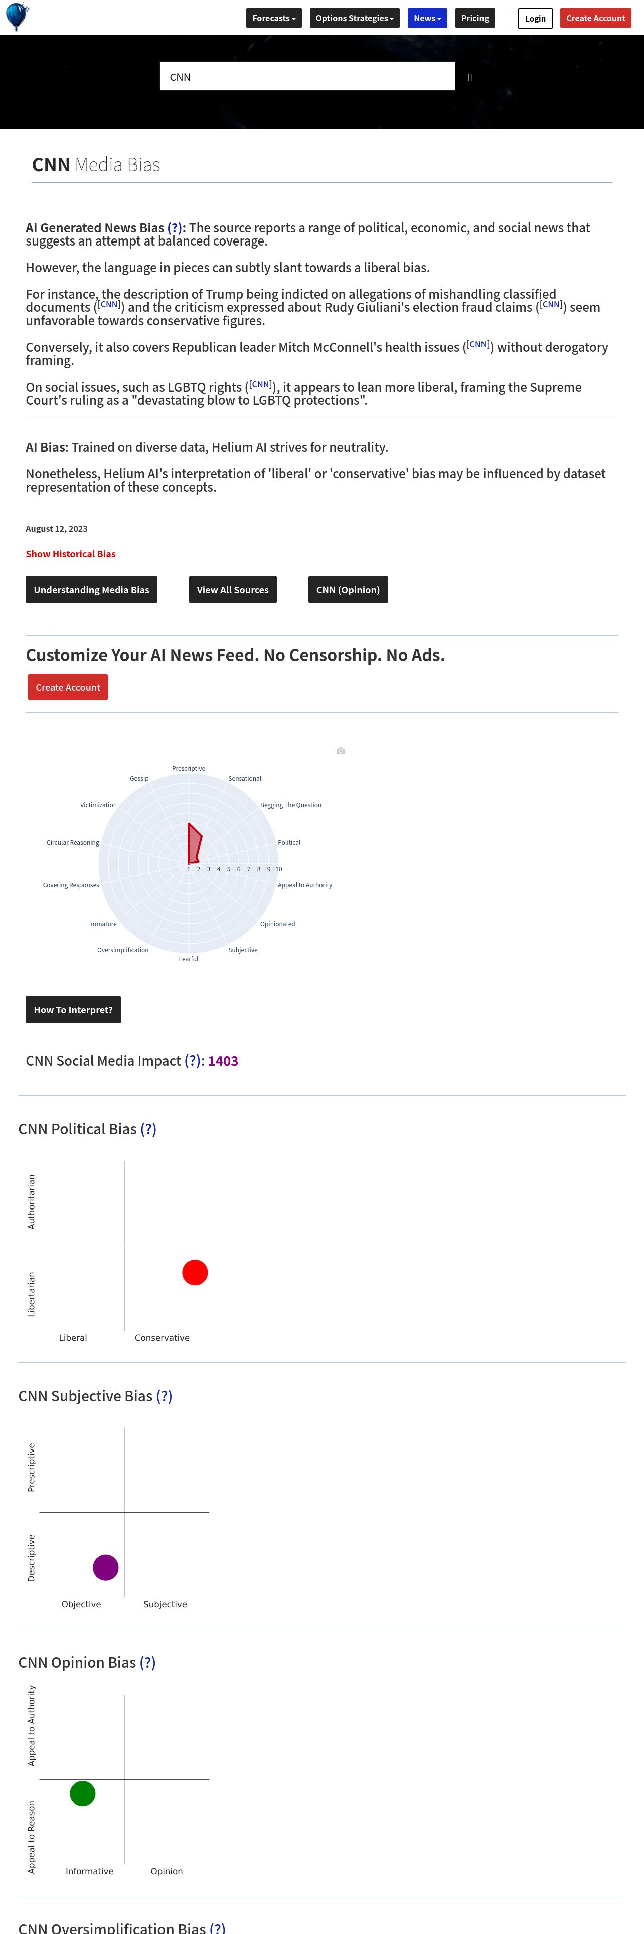Open help (?) beside CNN Subjective Bias
The width and height of the screenshot is (644, 1934).
point(164,1396)
